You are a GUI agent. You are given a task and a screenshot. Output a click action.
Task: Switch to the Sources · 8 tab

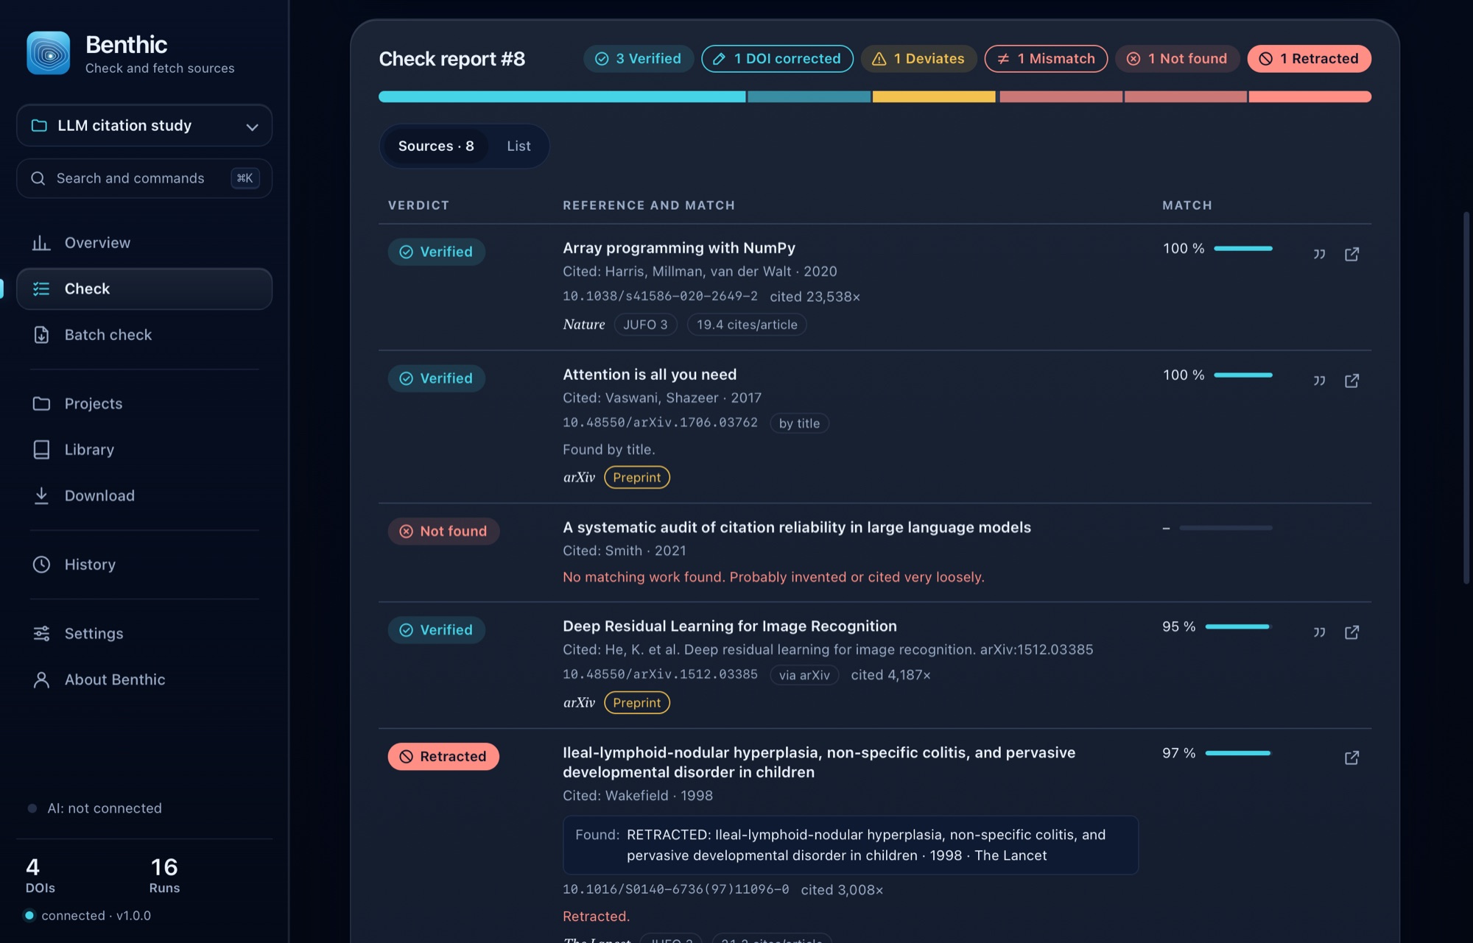pyautogui.click(x=436, y=146)
